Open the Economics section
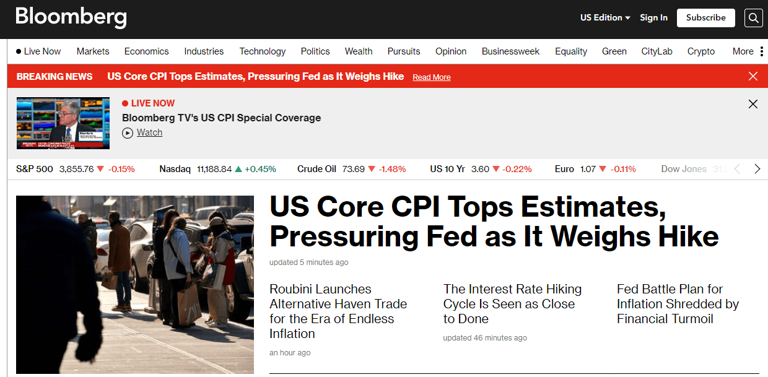 point(146,51)
